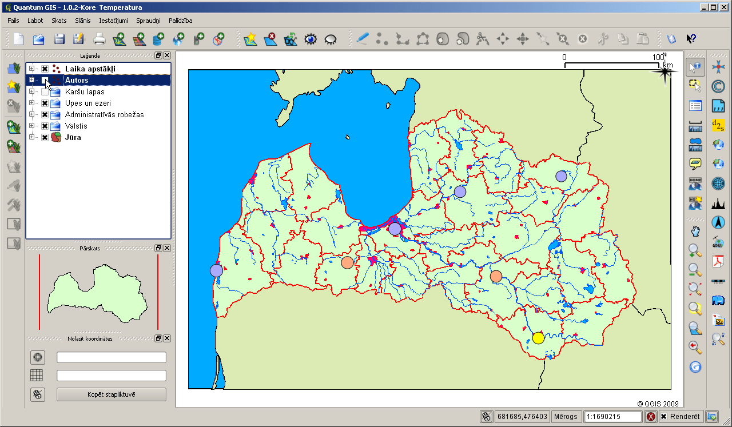
Task: Save the project with the floppy disk icon
Action: 59,39
